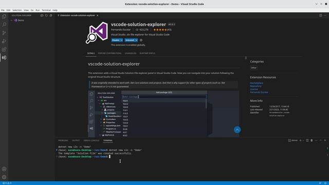Click feedback icon in status bar
329x185 pixels.
point(320,183)
